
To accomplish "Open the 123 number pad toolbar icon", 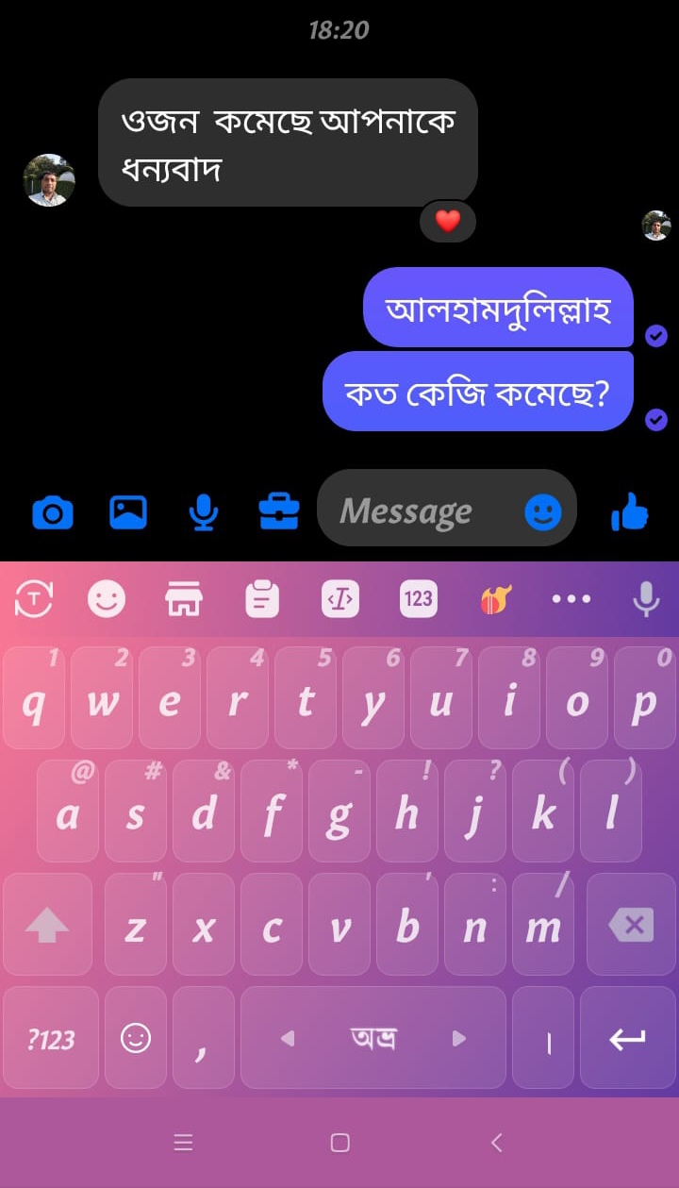I will [x=418, y=598].
